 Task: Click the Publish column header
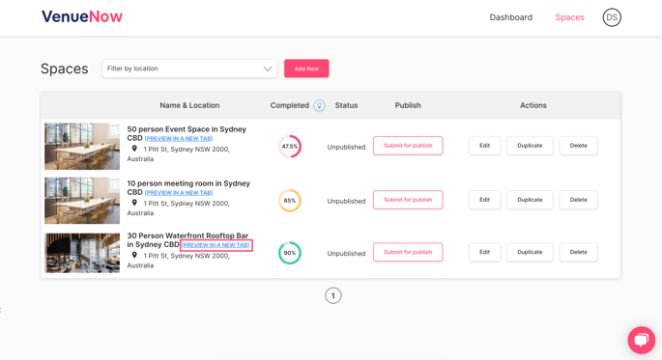click(408, 105)
